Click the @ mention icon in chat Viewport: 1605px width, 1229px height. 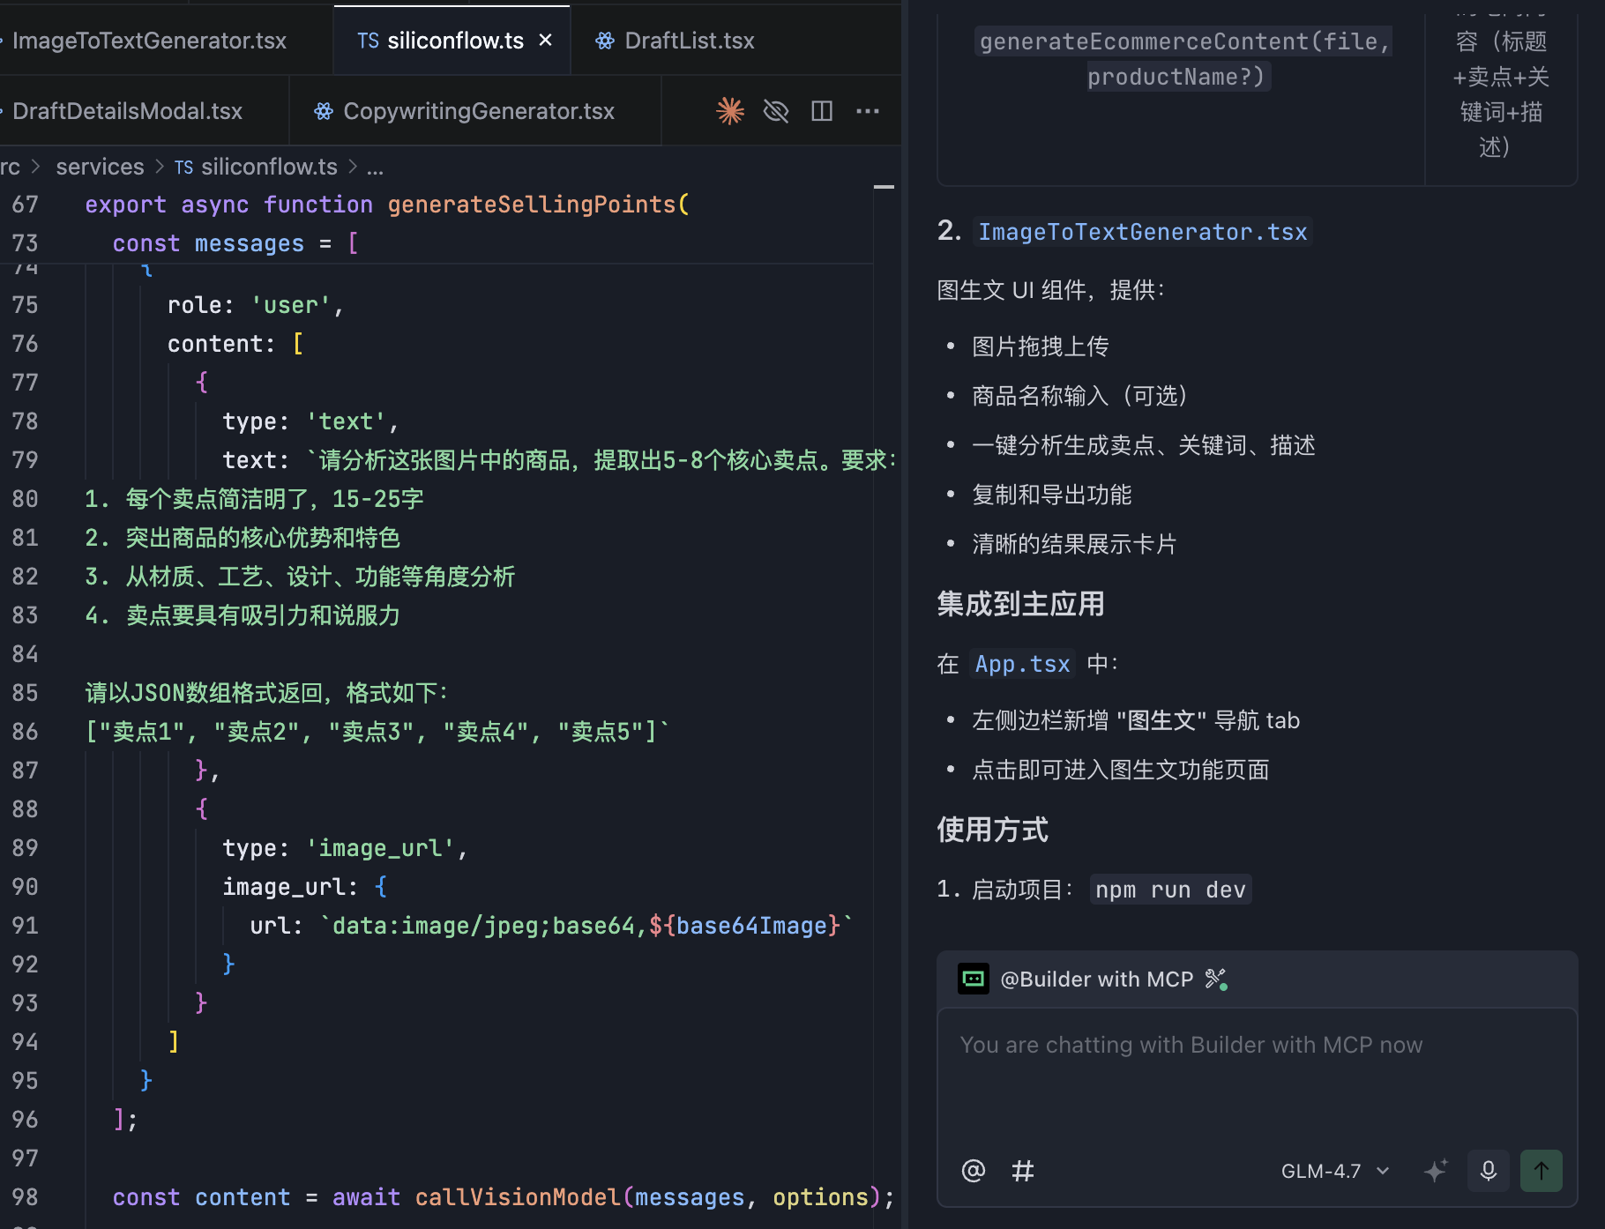[973, 1171]
